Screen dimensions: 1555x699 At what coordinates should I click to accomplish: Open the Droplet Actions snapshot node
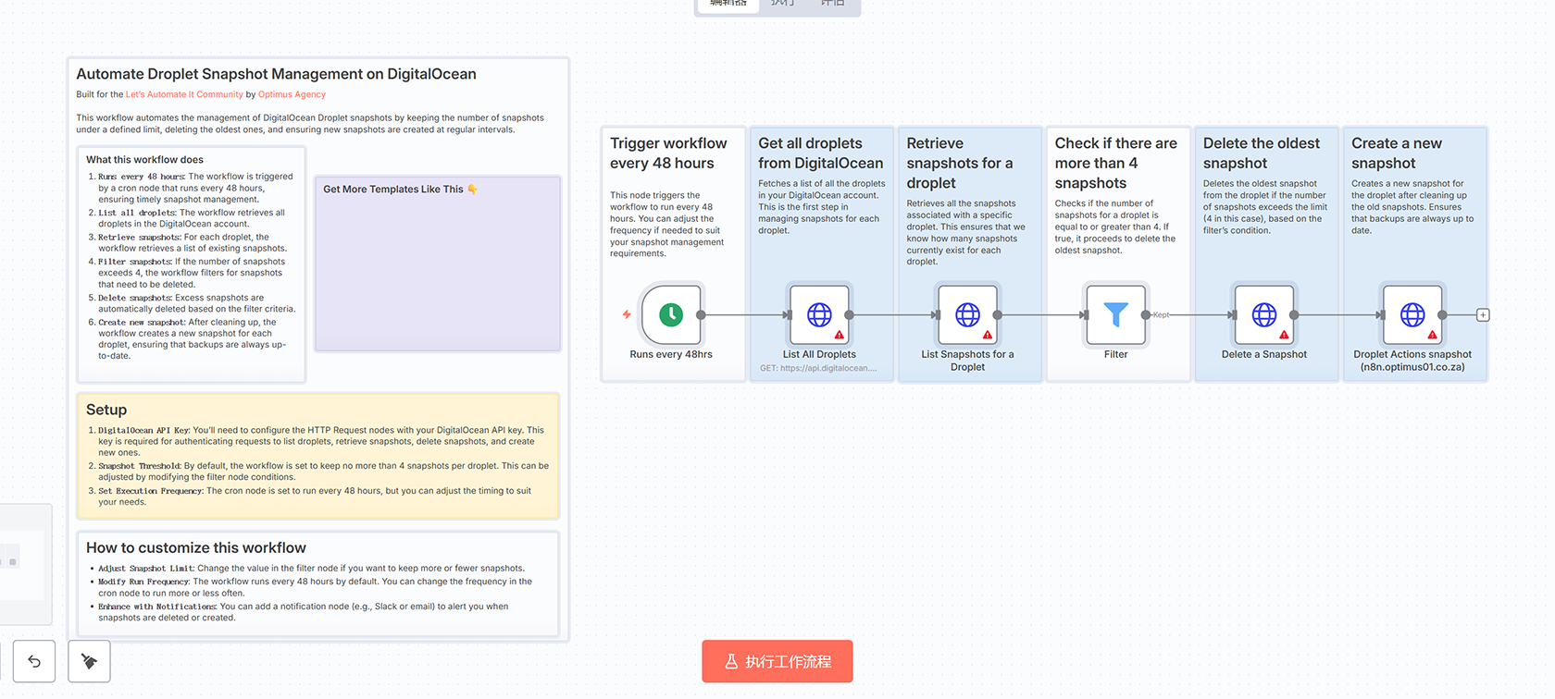[x=1412, y=315]
